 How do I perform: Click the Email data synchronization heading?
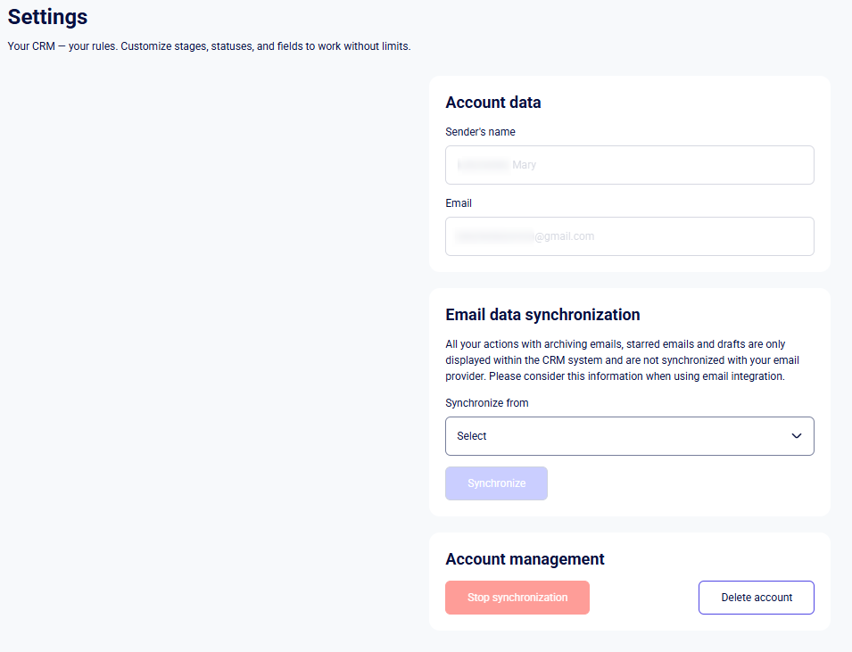[542, 315]
